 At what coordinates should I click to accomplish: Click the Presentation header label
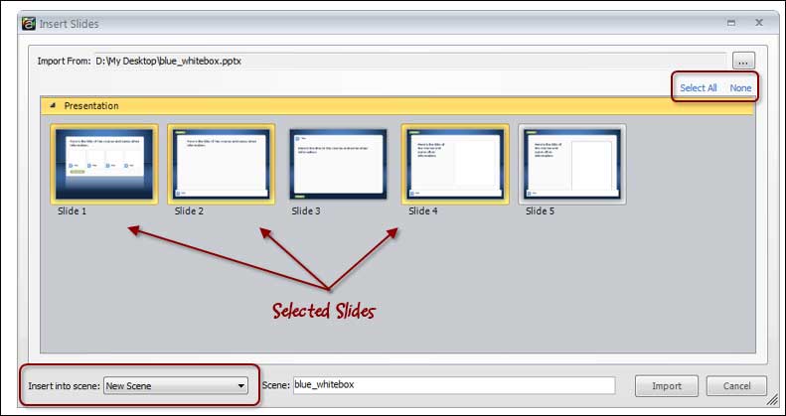coord(91,105)
